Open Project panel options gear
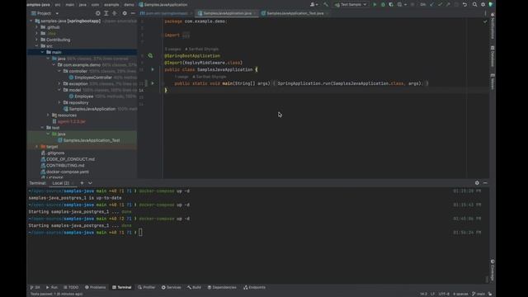 coord(125,13)
